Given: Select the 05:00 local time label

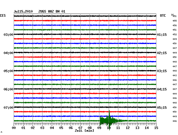Looking at the screenshot, I should pyautogui.click(x=8, y=71).
